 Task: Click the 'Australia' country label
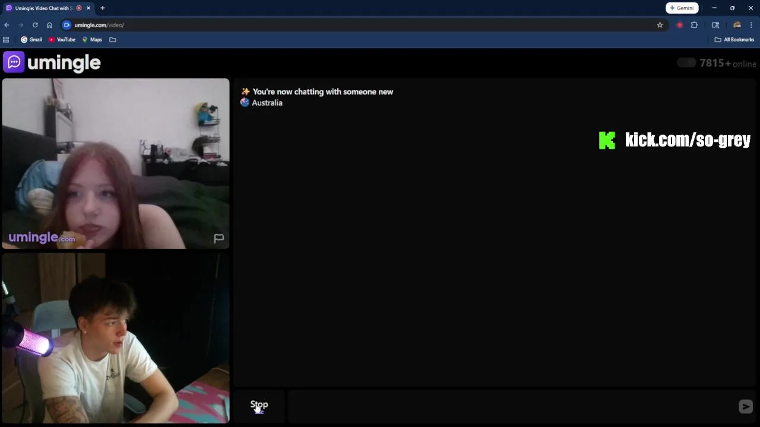coord(267,103)
